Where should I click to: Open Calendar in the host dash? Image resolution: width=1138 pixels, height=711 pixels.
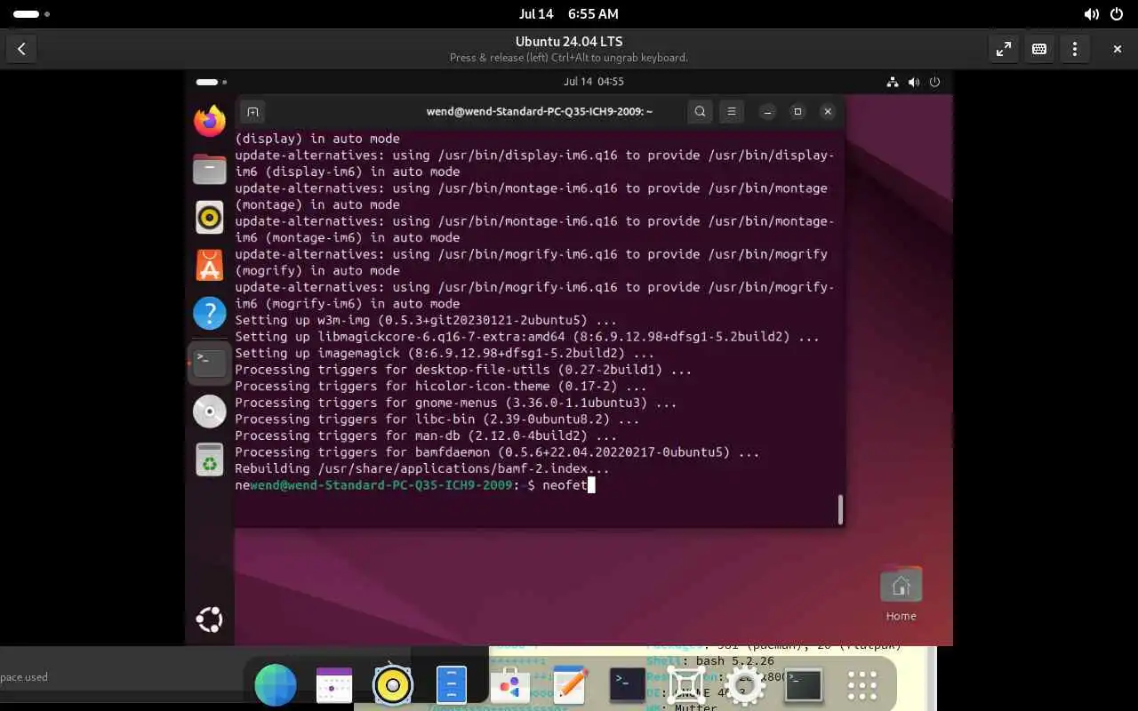[334, 685]
